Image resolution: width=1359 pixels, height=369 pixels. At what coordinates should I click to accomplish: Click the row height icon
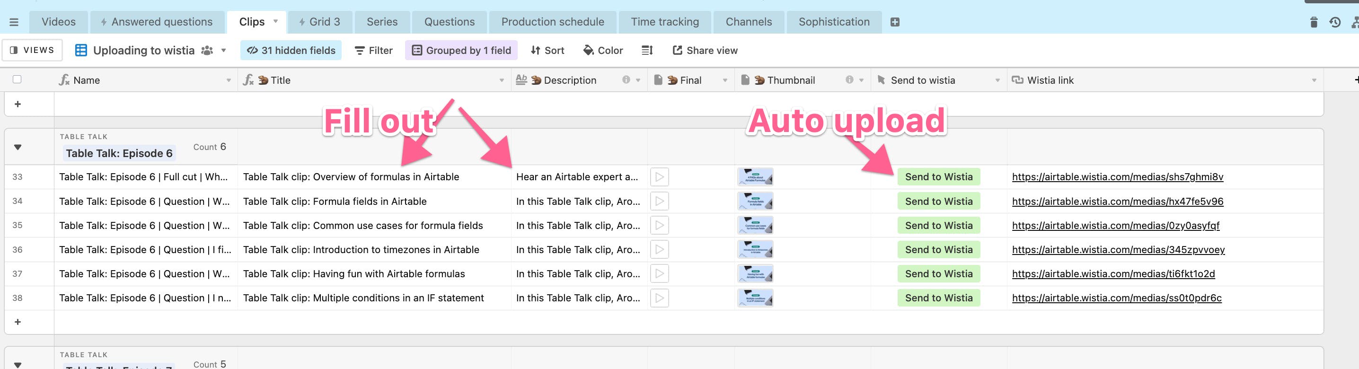coord(647,50)
